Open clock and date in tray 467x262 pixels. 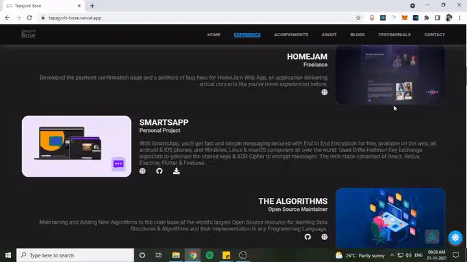[x=437, y=255]
